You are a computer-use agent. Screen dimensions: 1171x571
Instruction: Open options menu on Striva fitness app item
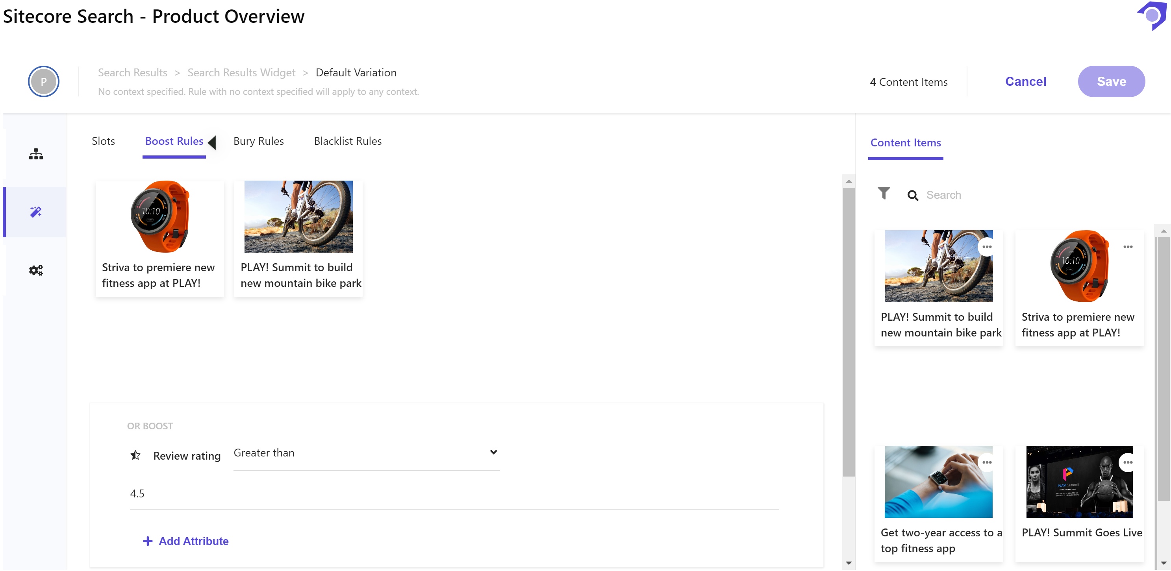[x=1127, y=247]
